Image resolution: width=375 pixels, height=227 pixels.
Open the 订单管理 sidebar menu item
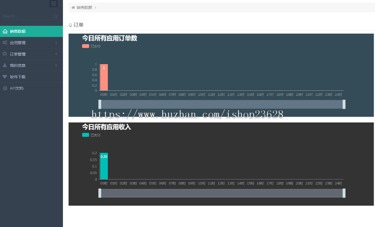31,54
